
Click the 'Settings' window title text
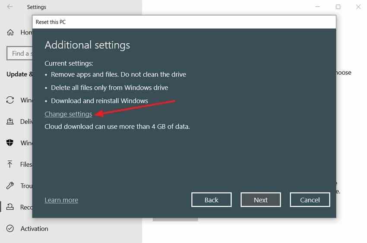pyautogui.click(x=37, y=7)
